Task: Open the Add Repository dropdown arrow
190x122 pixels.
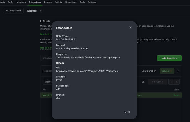Action: pos(179,58)
